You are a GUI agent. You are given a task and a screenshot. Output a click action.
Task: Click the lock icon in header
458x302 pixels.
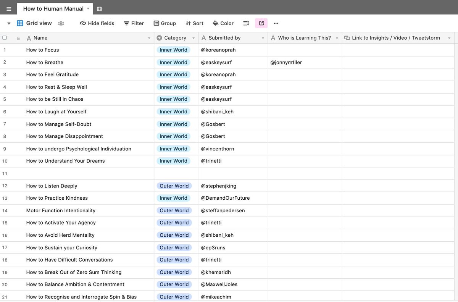point(18,38)
